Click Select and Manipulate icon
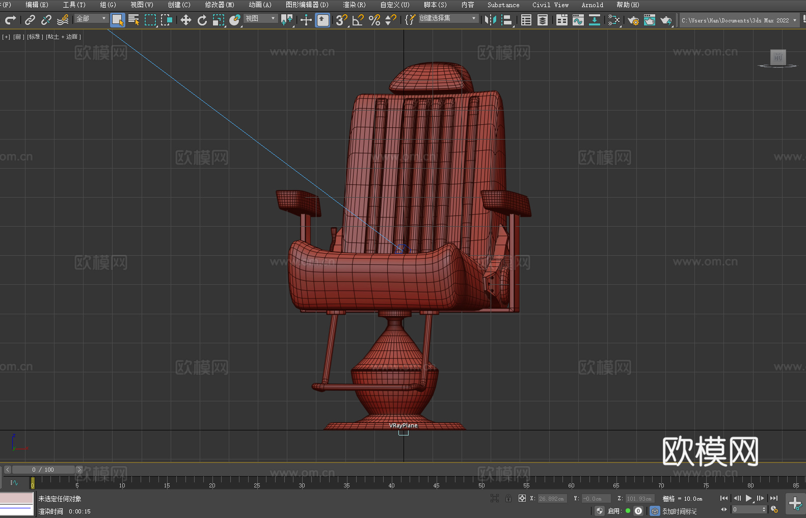The image size is (806, 518). (x=306, y=20)
